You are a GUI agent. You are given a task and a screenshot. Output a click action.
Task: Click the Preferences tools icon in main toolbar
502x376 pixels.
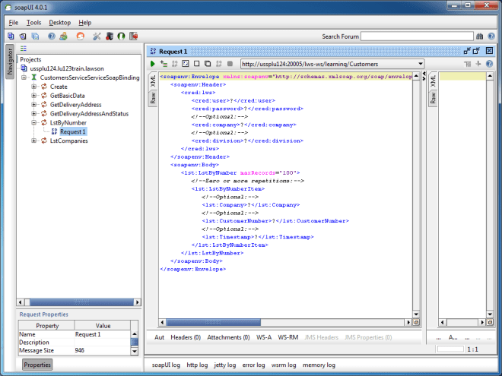(x=97, y=36)
